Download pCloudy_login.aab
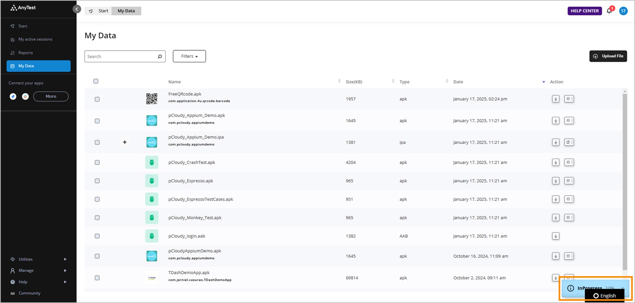This screenshot has width=635, height=303. coord(556,236)
